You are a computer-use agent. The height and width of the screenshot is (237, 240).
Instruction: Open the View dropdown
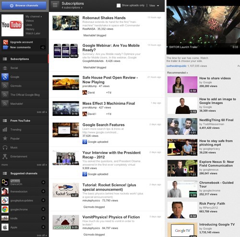click(154, 6)
